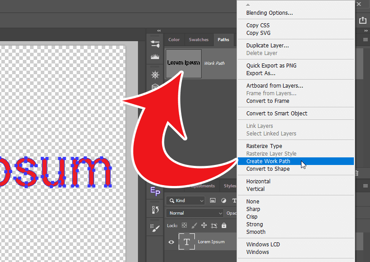370x262 pixels.
Task: Select the Work Path thumbnail
Action: [184, 63]
